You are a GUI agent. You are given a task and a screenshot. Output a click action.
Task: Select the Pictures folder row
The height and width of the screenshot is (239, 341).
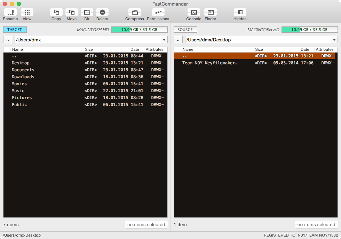click(x=85, y=98)
